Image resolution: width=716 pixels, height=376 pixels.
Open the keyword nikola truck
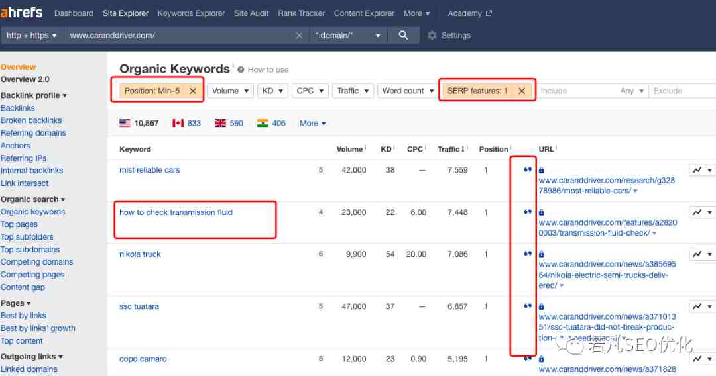(x=140, y=254)
